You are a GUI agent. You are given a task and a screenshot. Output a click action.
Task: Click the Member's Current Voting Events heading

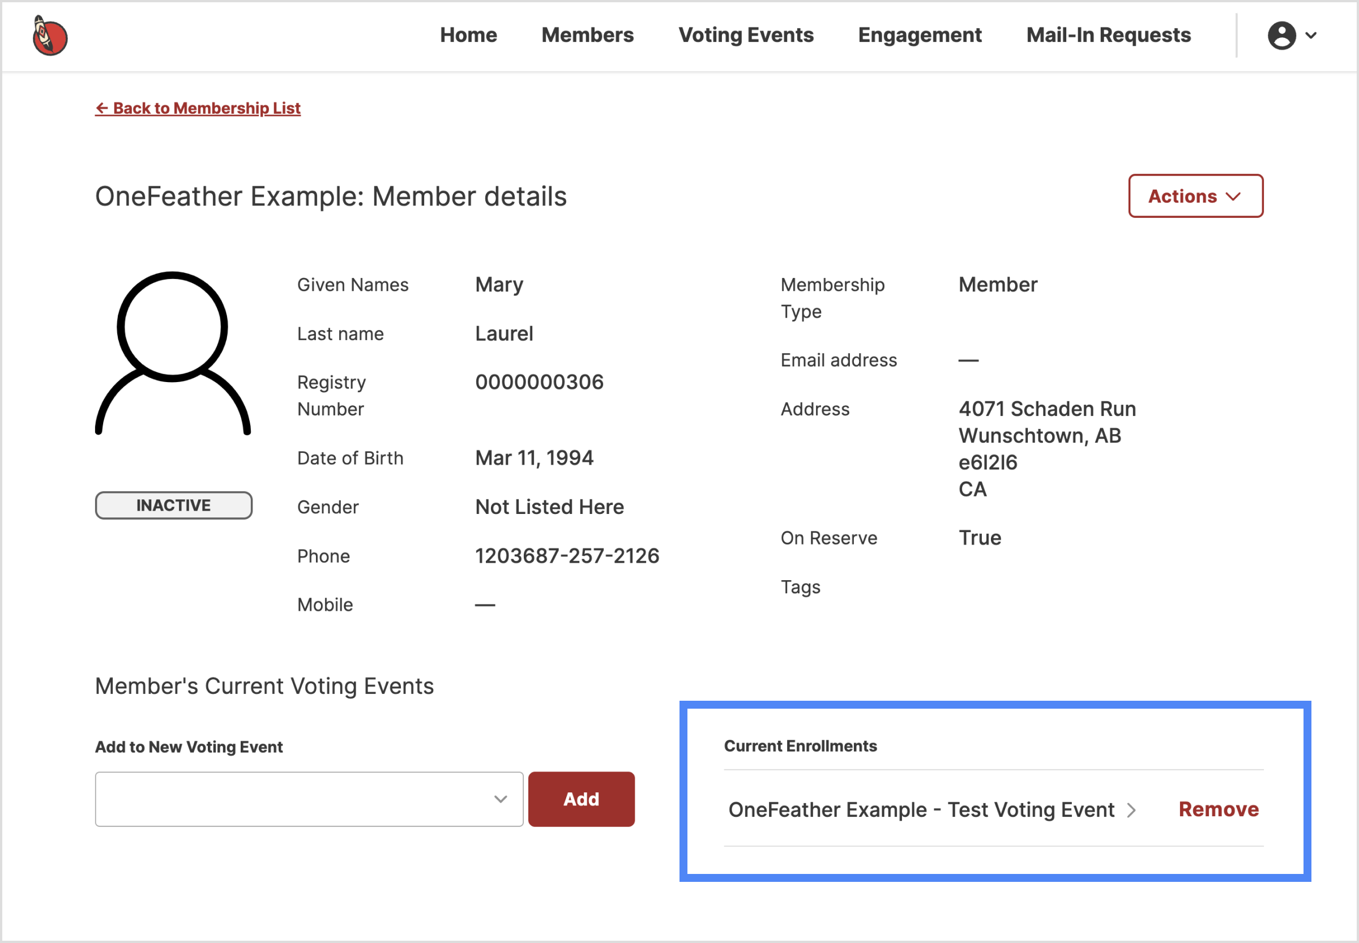click(264, 686)
